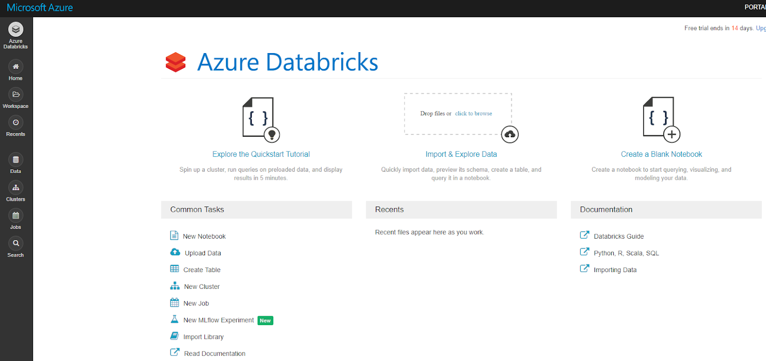Click the red Databricks logo
The height and width of the screenshot is (361, 766).
[x=176, y=62]
